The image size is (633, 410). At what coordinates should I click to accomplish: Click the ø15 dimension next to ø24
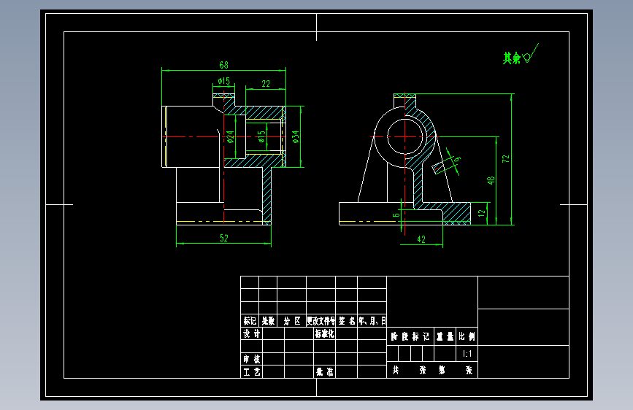pyautogui.click(x=261, y=136)
